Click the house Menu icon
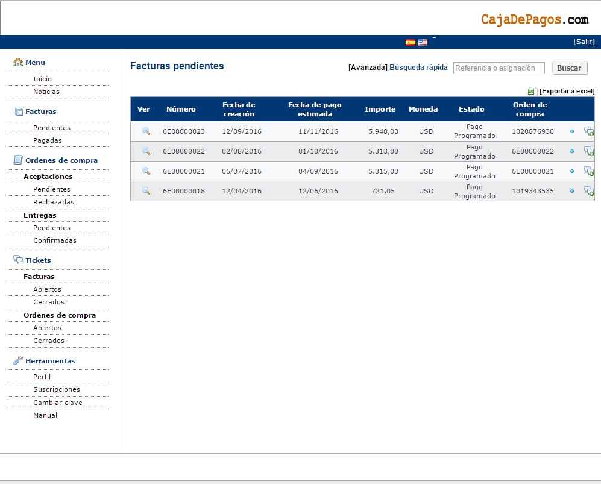 pos(18,62)
